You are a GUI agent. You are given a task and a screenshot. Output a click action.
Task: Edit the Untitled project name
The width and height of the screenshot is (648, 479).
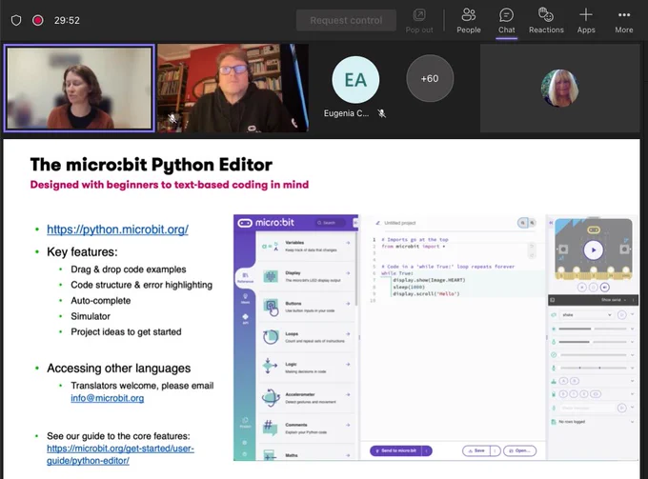399,223
